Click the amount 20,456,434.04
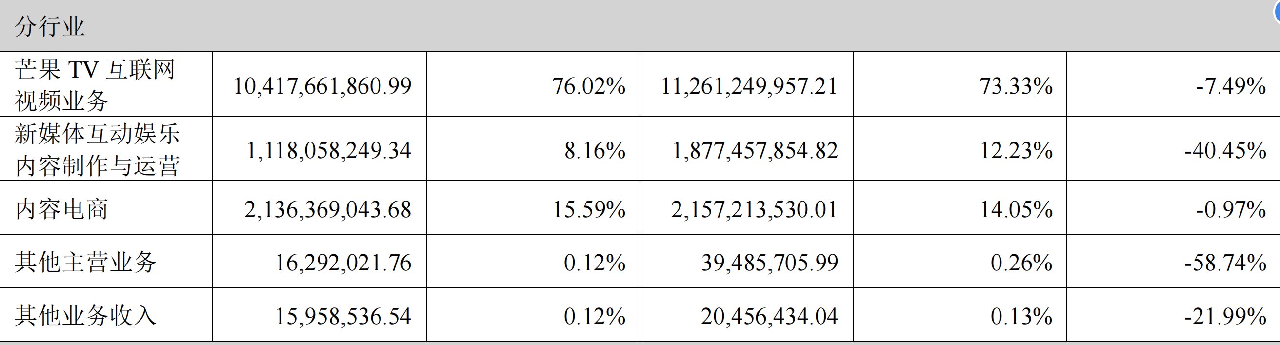Image resolution: width=1280 pixels, height=345 pixels. [769, 316]
